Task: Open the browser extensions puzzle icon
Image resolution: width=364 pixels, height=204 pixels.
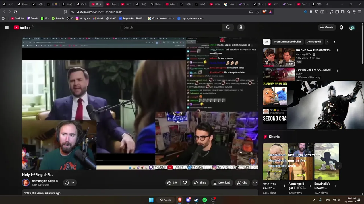Action: [x=317, y=12]
